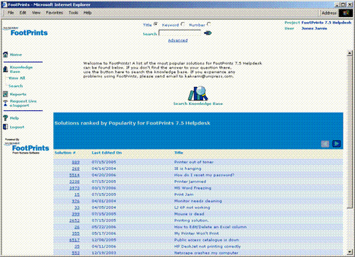The height and width of the screenshot is (257, 355).
Task: Open solution number for IE is hanging
Action: tap(76, 169)
